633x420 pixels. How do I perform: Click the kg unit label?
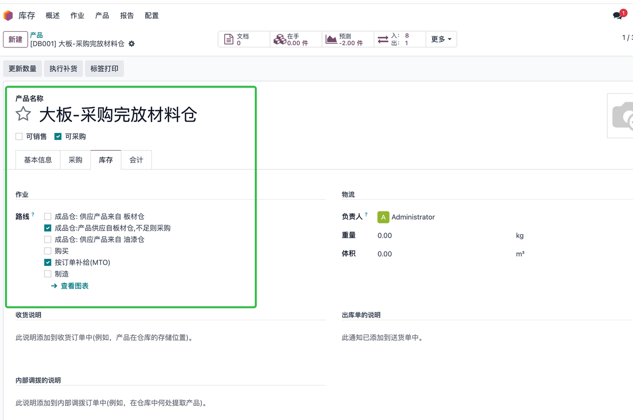(520, 236)
